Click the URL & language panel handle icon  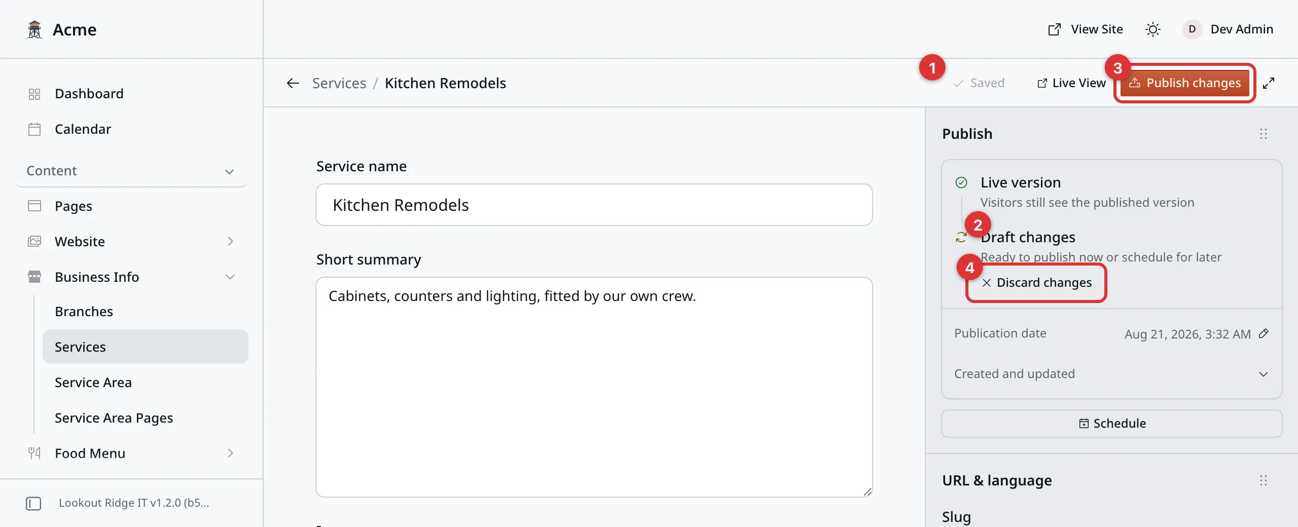1264,480
